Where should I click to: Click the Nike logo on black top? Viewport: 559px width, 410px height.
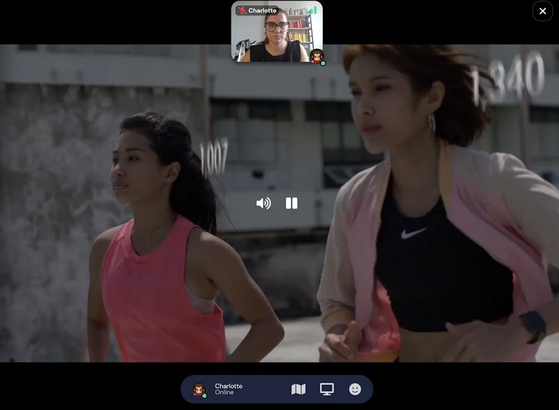413,233
